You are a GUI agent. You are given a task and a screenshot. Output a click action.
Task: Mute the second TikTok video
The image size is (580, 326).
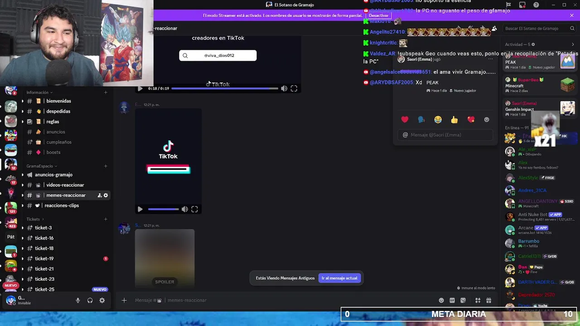(x=185, y=209)
